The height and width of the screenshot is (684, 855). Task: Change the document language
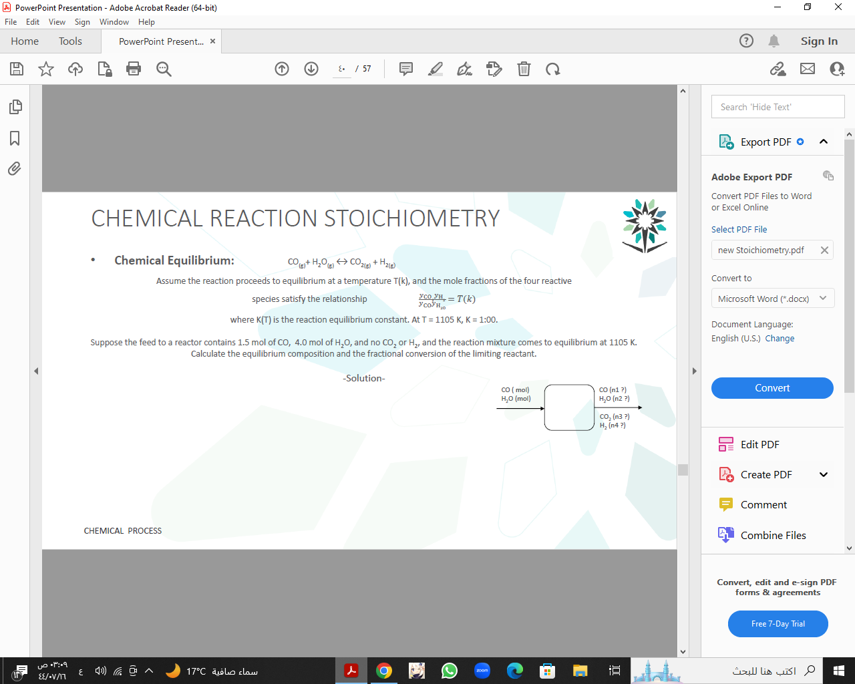pos(781,338)
